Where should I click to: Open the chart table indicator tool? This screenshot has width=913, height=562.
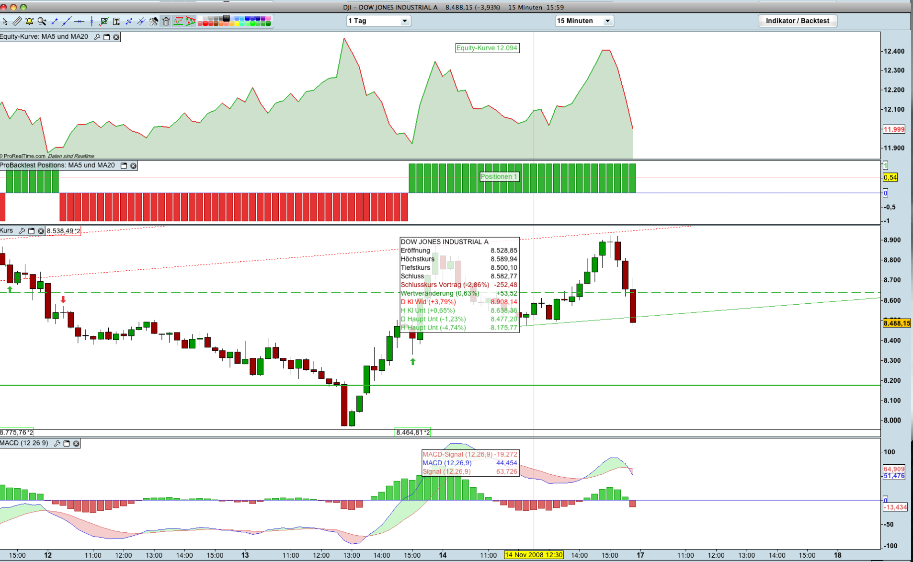pos(104,21)
